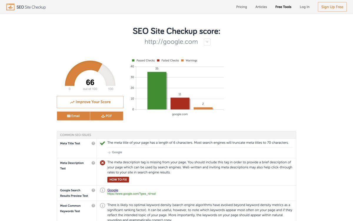The height and width of the screenshot is (221, 353).
Task: Click the Meta Title Test label
Action: [x=70, y=144]
